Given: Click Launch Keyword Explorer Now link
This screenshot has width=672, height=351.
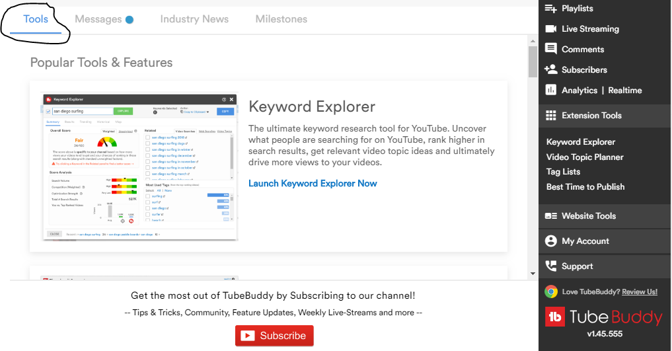Looking at the screenshot, I should 313,183.
